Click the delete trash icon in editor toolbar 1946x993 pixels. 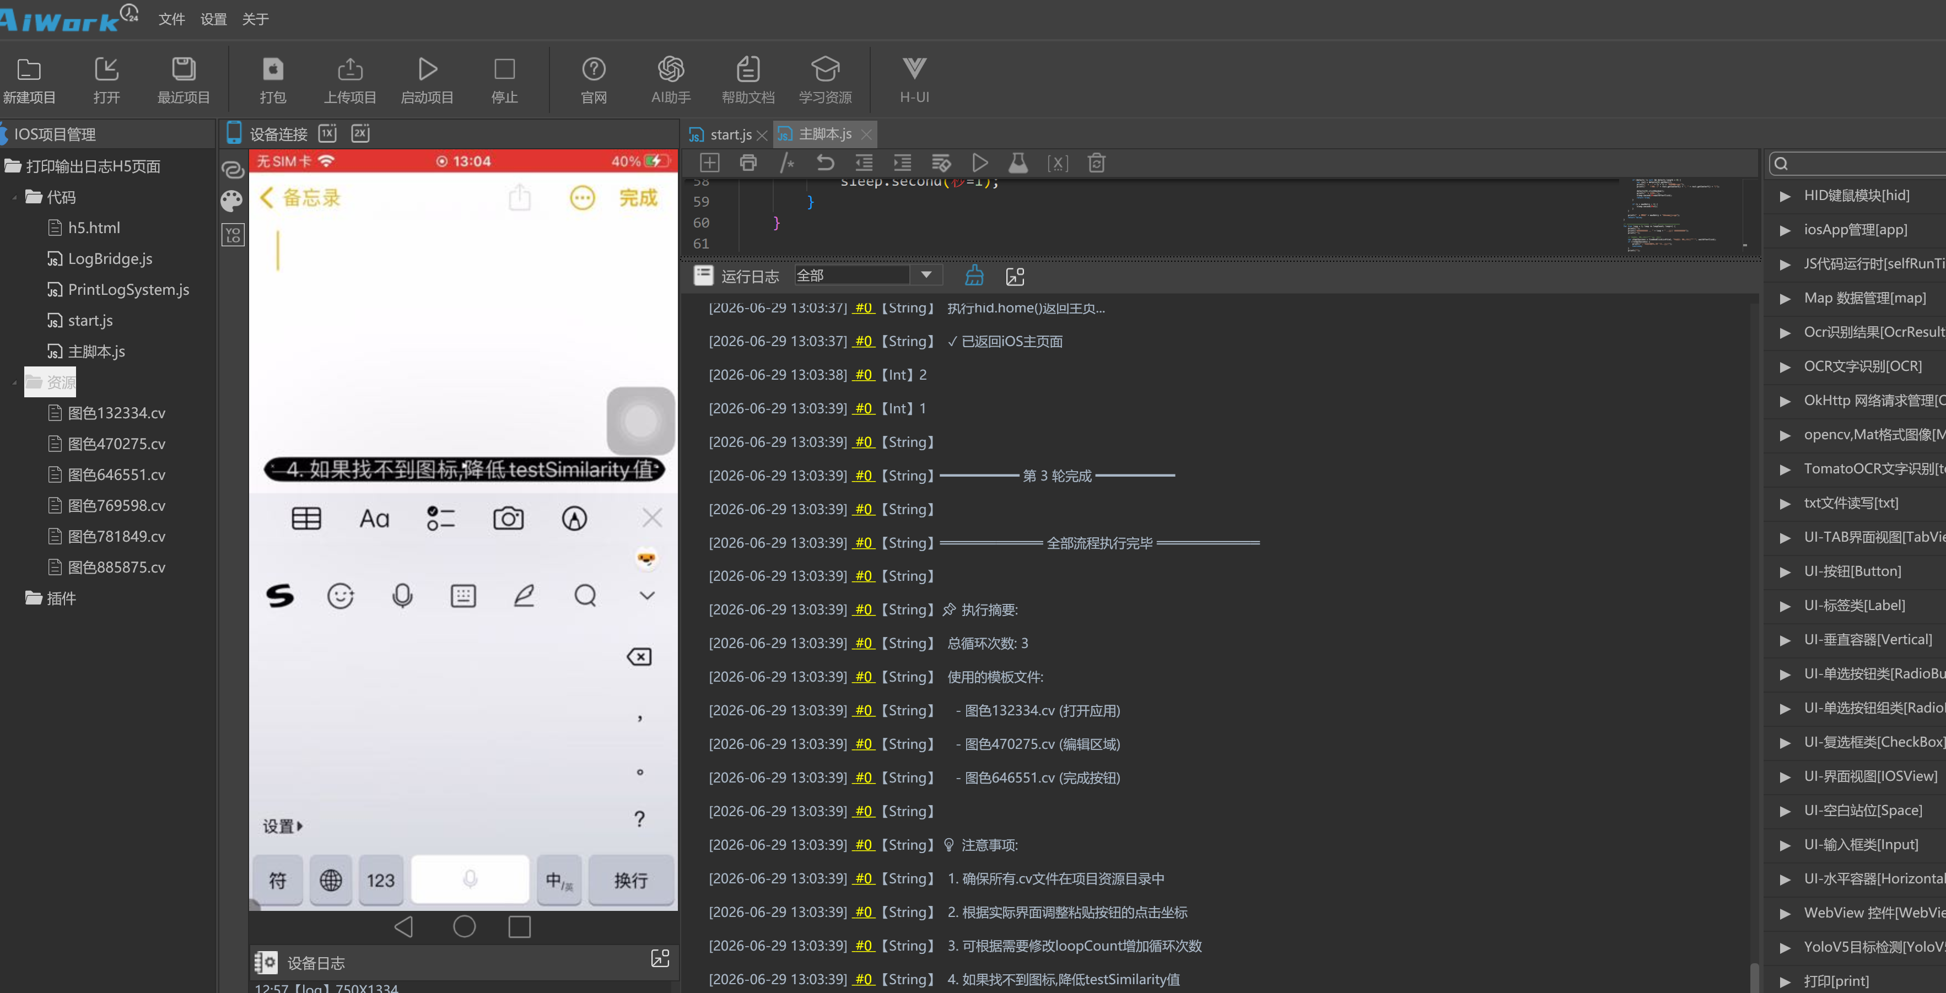(1096, 163)
